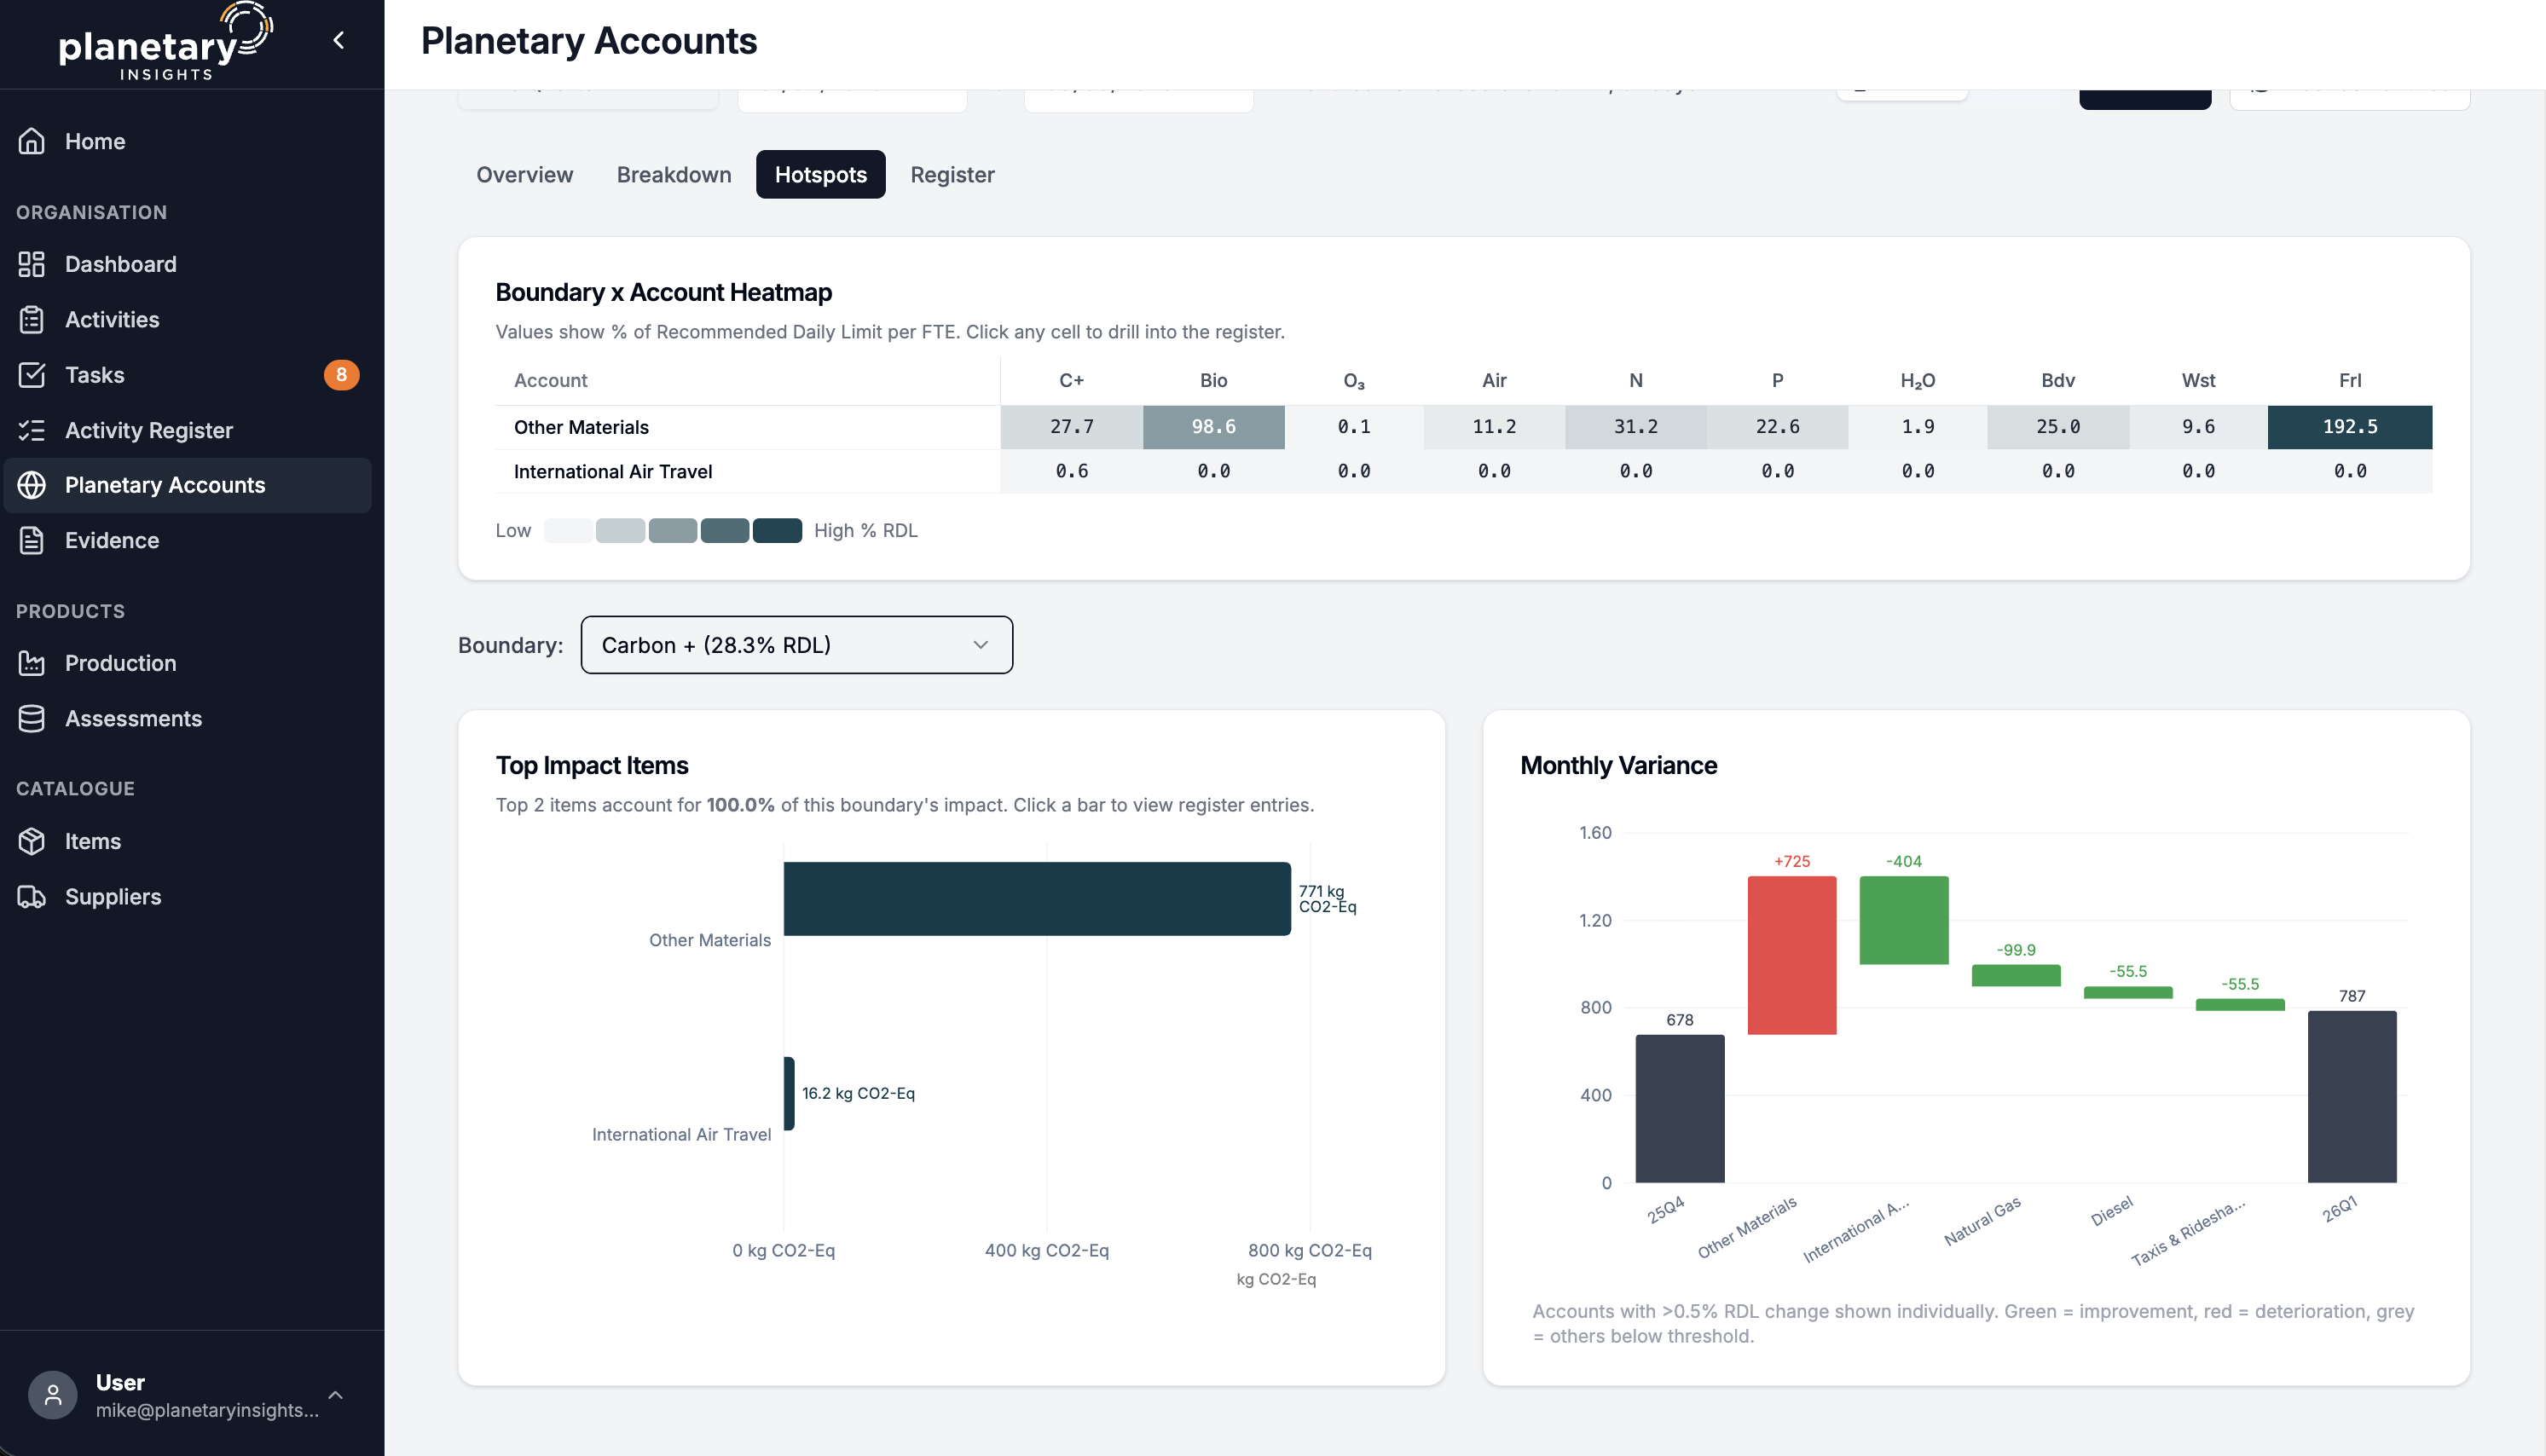Click the International Air Travel heatmap row label
Viewport: 2546px width, 1456px height.
pos(612,471)
